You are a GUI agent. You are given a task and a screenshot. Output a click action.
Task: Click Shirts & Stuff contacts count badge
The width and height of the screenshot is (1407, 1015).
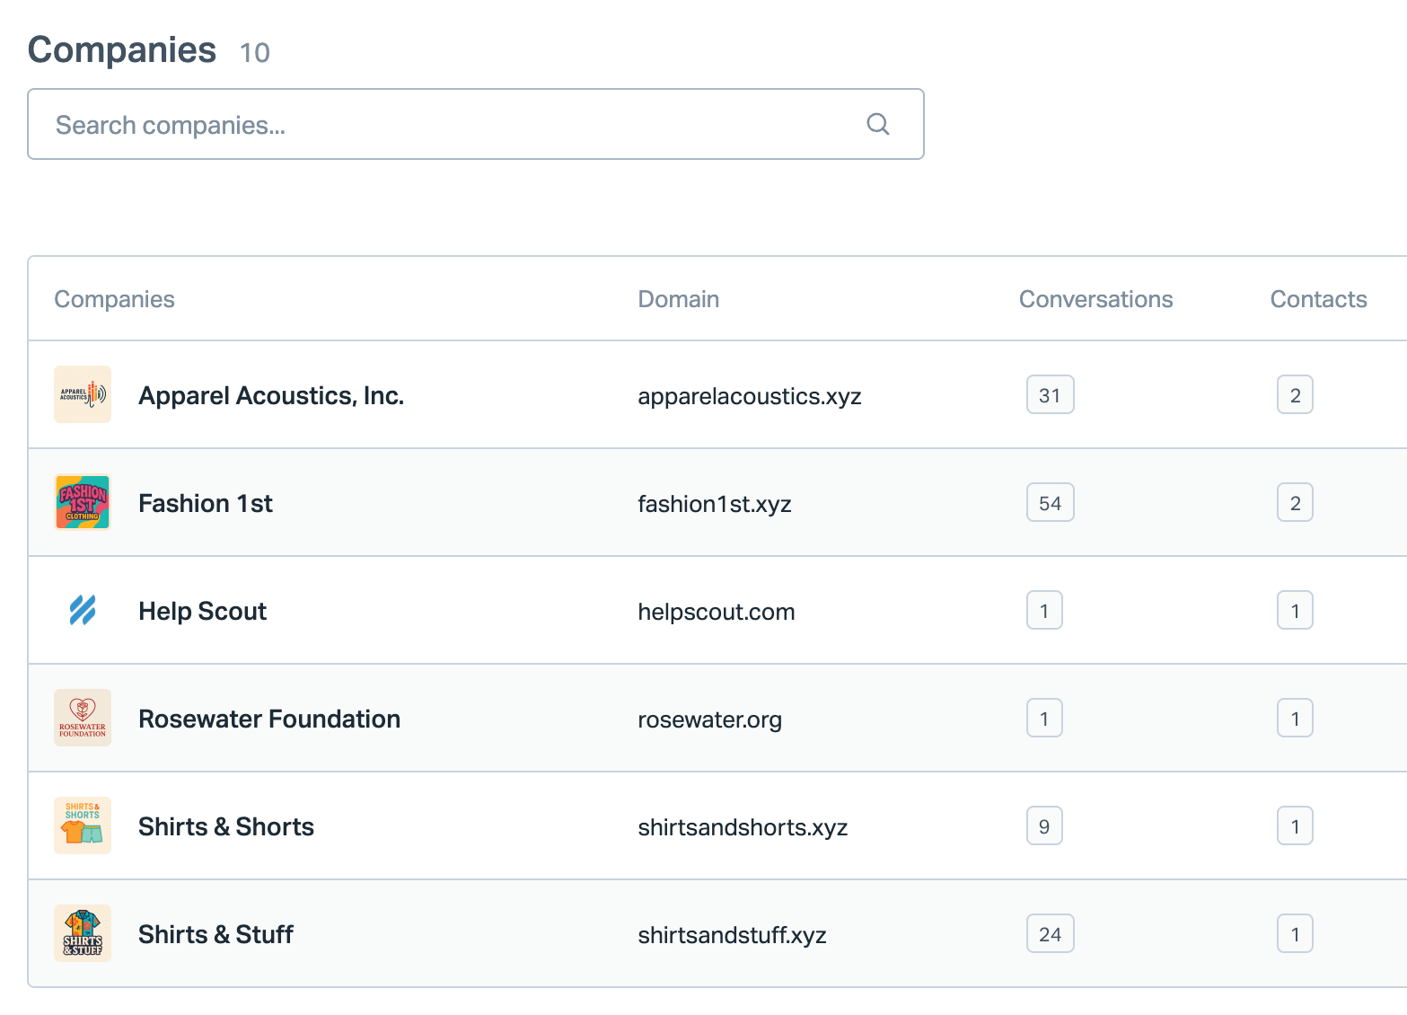(1295, 933)
